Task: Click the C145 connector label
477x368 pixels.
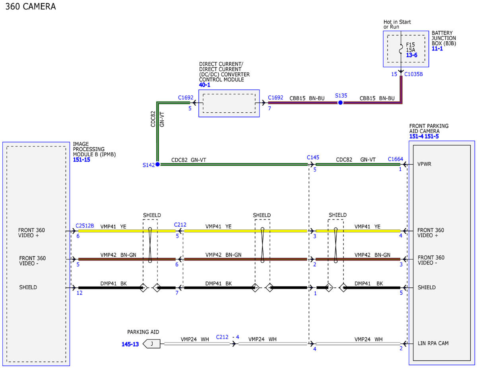Action: pos(313,158)
